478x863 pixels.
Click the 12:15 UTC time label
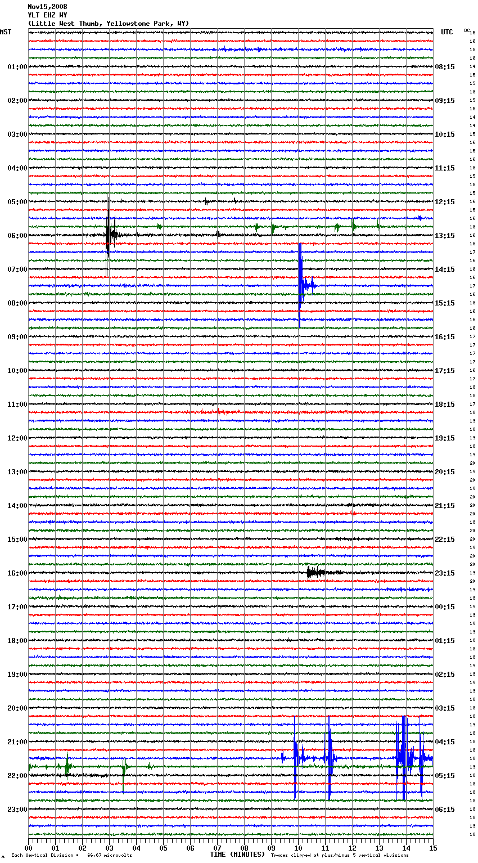[x=445, y=202]
